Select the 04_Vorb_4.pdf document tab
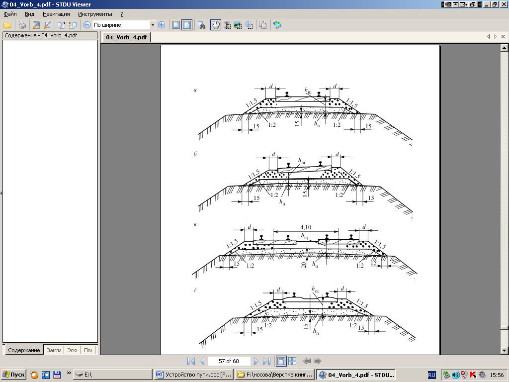 (x=126, y=37)
